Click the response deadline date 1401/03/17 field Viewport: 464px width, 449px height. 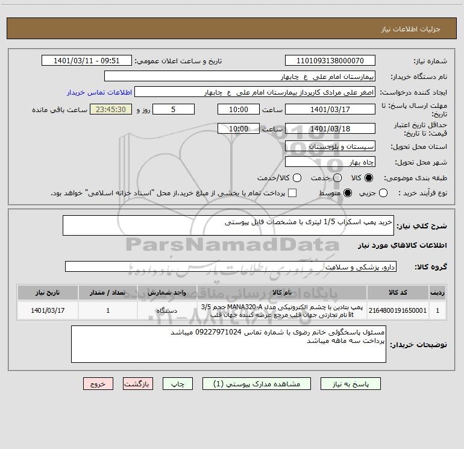[x=330, y=110]
